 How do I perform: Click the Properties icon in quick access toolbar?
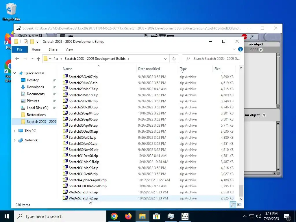click(x=26, y=42)
